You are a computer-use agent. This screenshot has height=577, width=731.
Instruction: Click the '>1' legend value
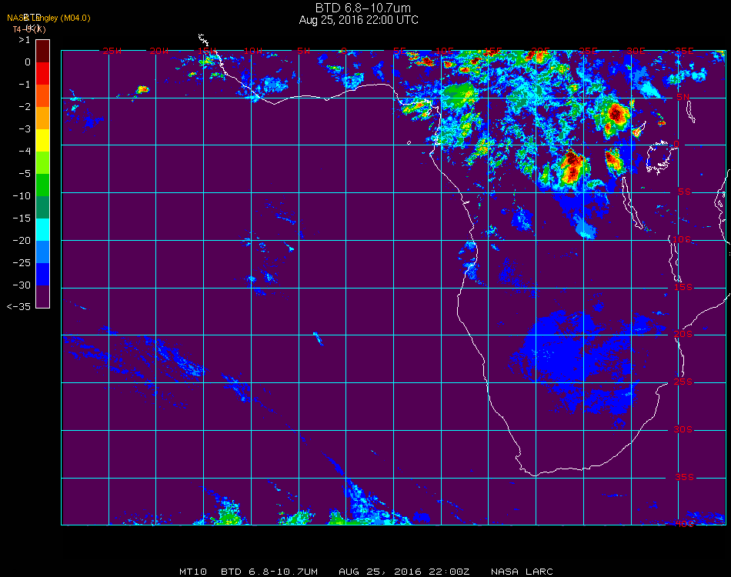[x=25, y=39]
